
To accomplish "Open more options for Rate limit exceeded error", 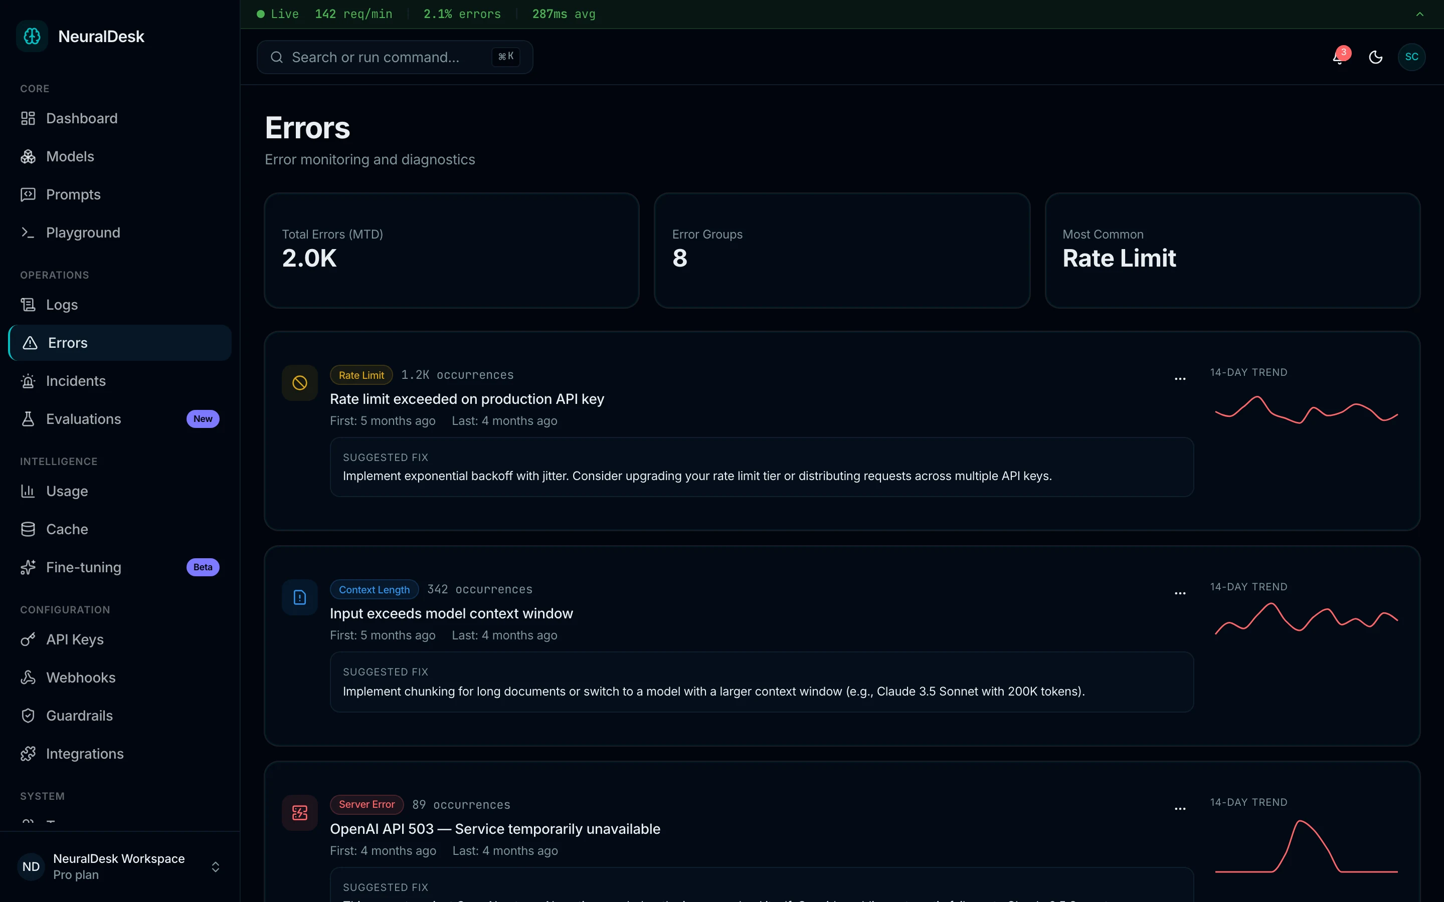I will pyautogui.click(x=1180, y=379).
